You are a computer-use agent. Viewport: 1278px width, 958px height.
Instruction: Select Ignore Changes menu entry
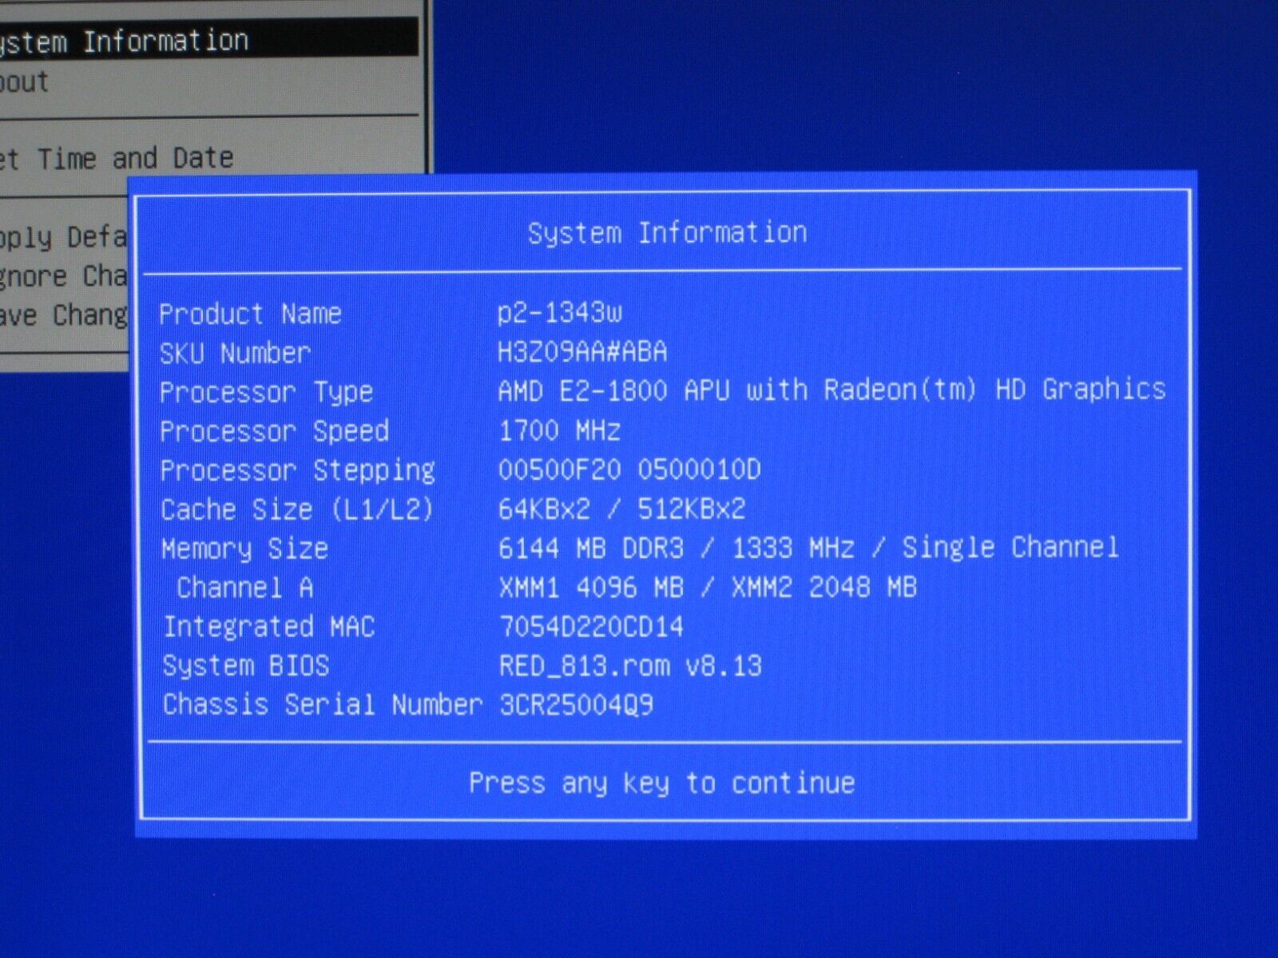(64, 276)
